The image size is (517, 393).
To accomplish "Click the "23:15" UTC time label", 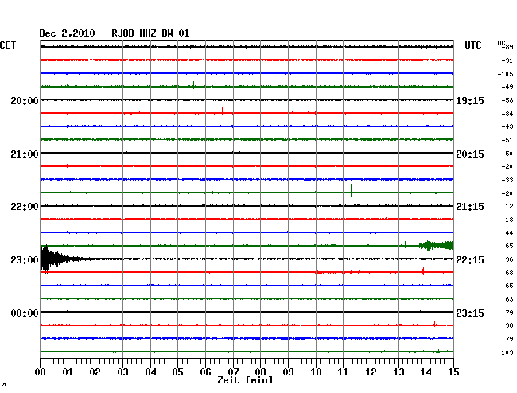I will click(470, 313).
